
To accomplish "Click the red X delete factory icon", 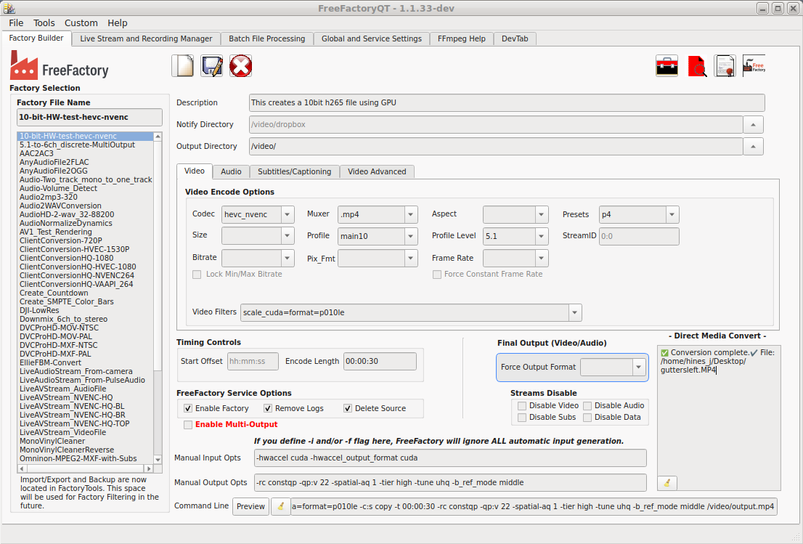I will click(241, 65).
